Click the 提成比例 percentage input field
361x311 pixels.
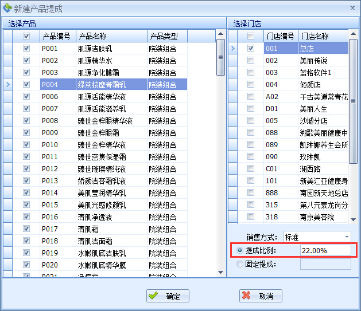pyautogui.click(x=325, y=250)
